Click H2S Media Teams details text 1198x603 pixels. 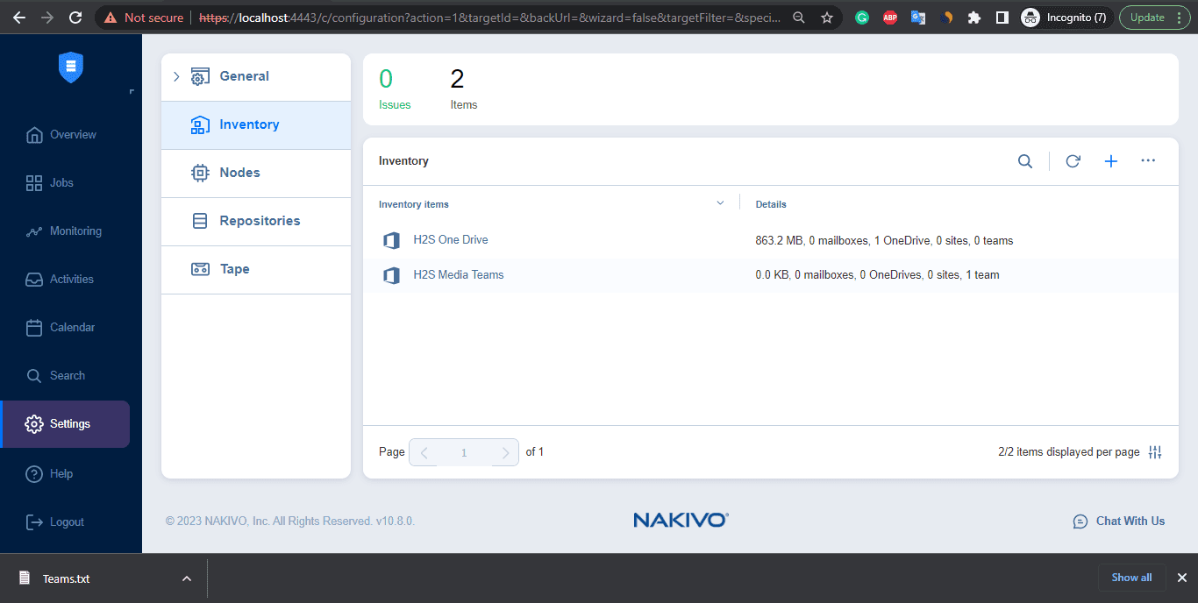click(877, 275)
